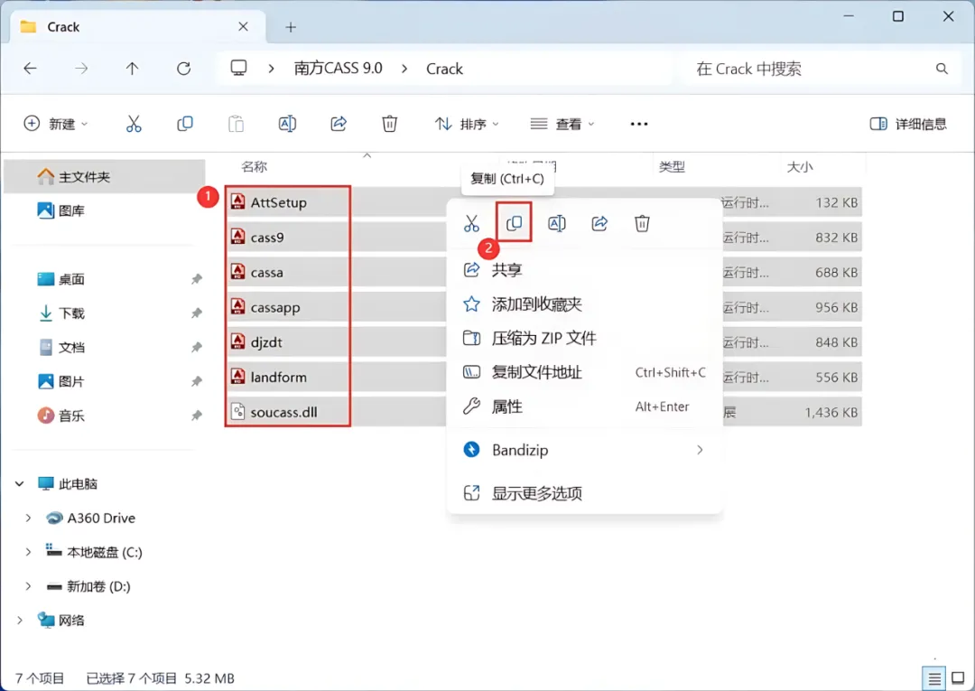Sort by the 名称 column header
The height and width of the screenshot is (691, 975).
tap(255, 167)
